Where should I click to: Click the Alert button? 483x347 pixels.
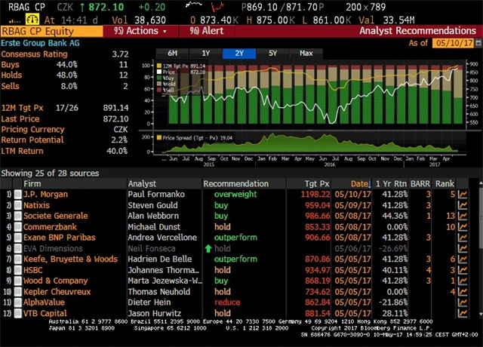(x=206, y=31)
